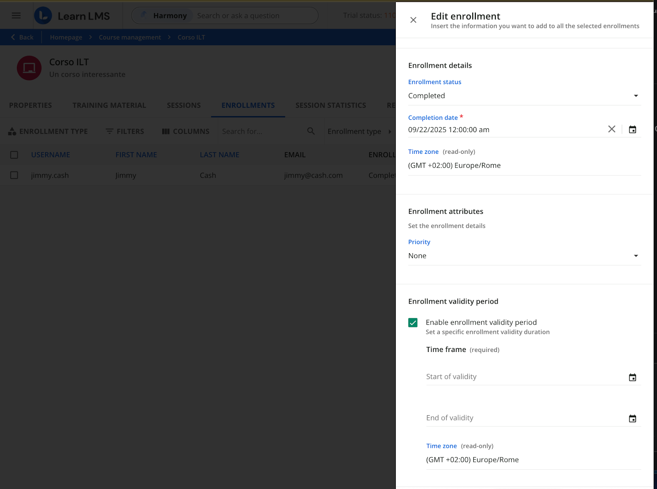Click the Corso ILT course thumbnail
This screenshot has height=489, width=657.
(x=29, y=68)
